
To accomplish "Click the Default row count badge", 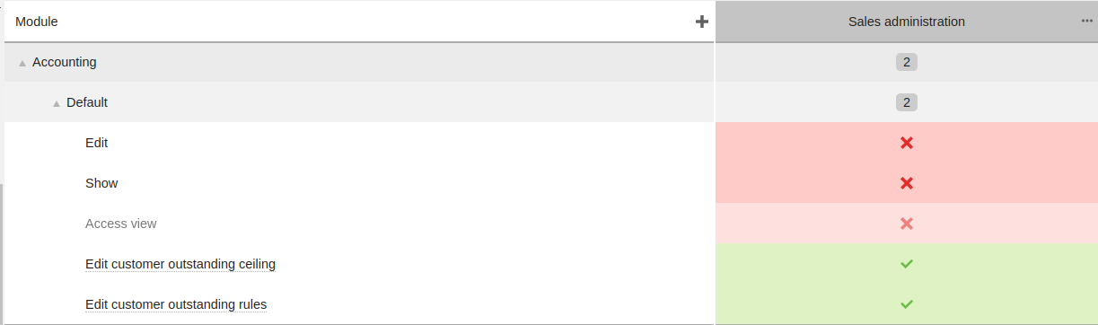I will (907, 102).
